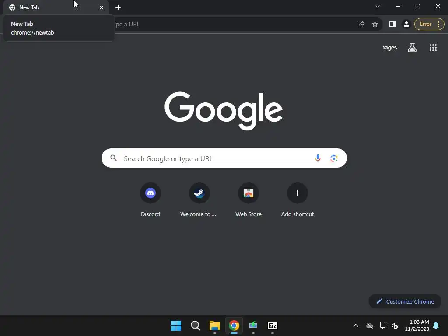
Task: Open Windows Start menu
Action: click(x=176, y=325)
